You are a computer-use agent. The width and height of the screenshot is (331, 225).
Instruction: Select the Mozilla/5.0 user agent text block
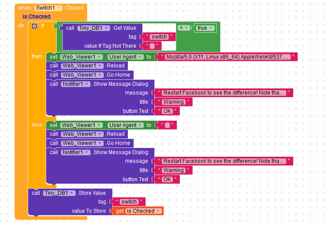tap(228, 57)
